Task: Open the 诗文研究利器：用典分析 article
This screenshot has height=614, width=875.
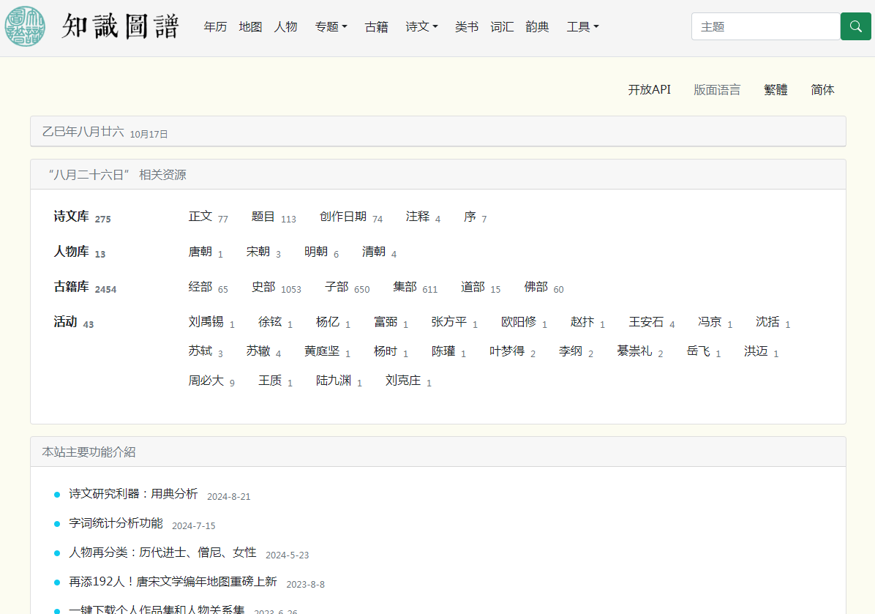Action: tap(133, 494)
